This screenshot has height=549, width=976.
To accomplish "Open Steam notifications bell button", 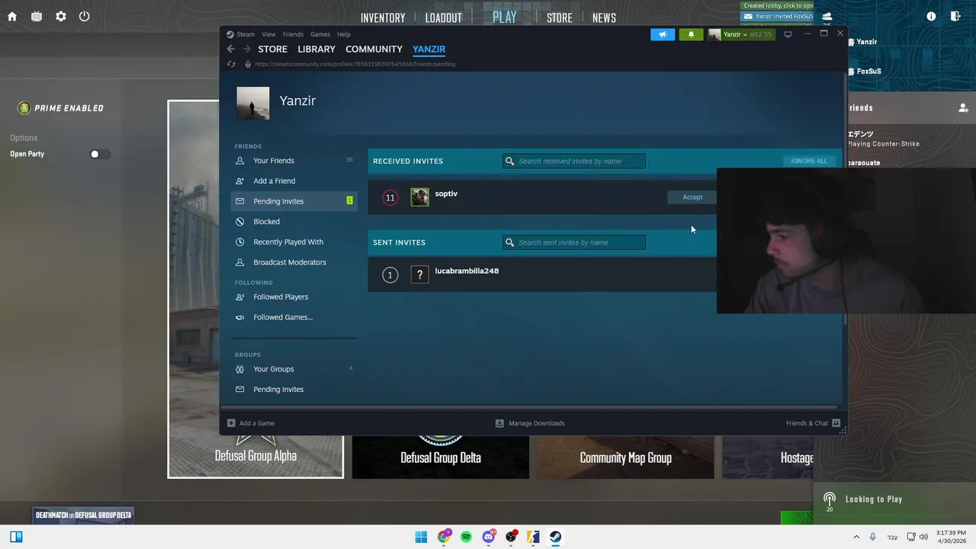I will (x=692, y=34).
